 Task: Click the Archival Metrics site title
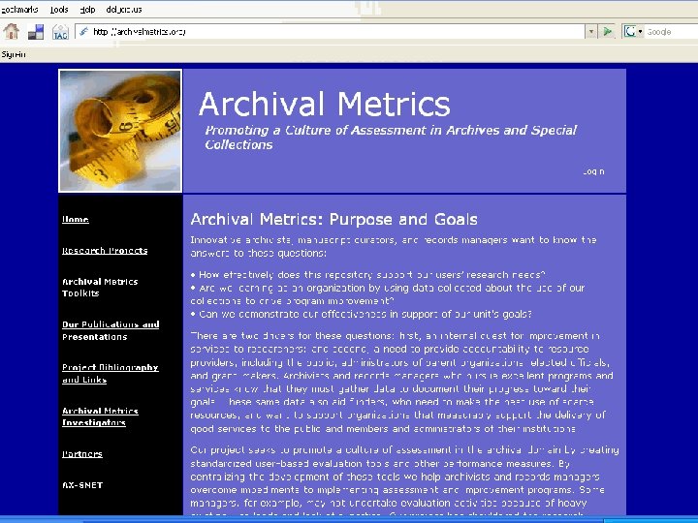click(325, 104)
